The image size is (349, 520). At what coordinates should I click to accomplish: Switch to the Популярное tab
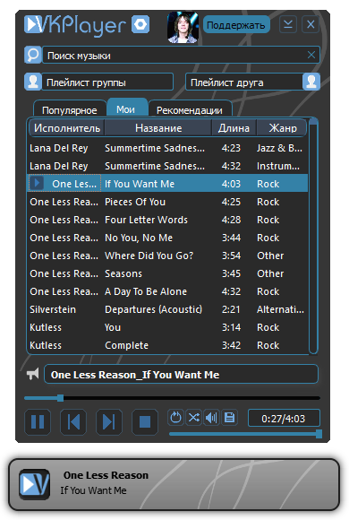coord(70,109)
